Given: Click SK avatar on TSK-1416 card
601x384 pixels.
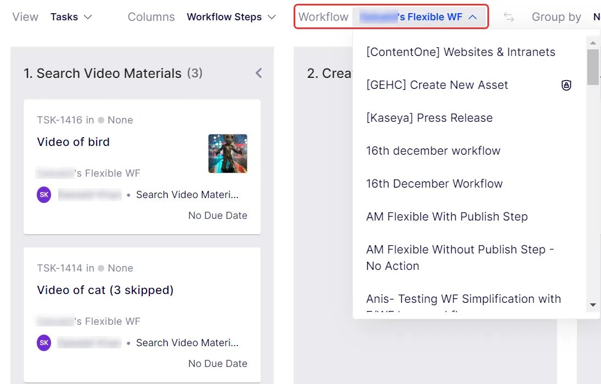Looking at the screenshot, I should click(44, 195).
